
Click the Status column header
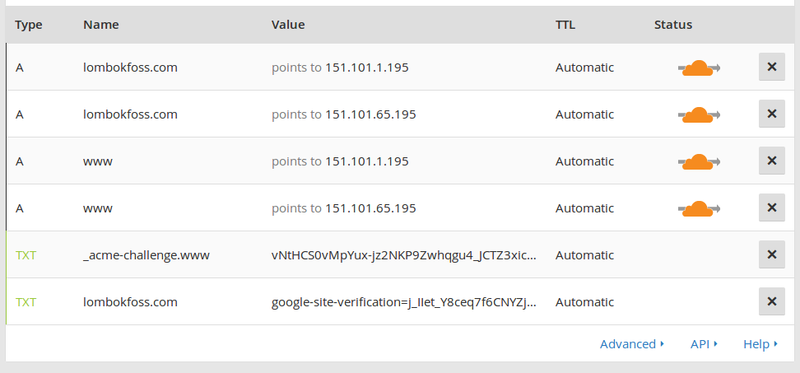point(673,25)
